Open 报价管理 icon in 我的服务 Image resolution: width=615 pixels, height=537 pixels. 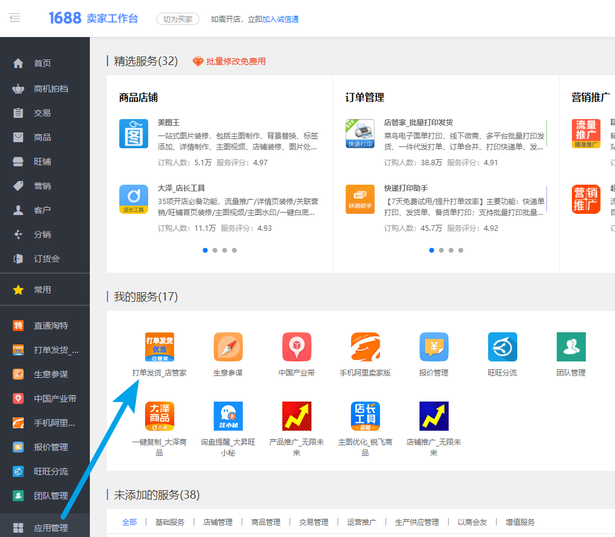[x=434, y=347]
